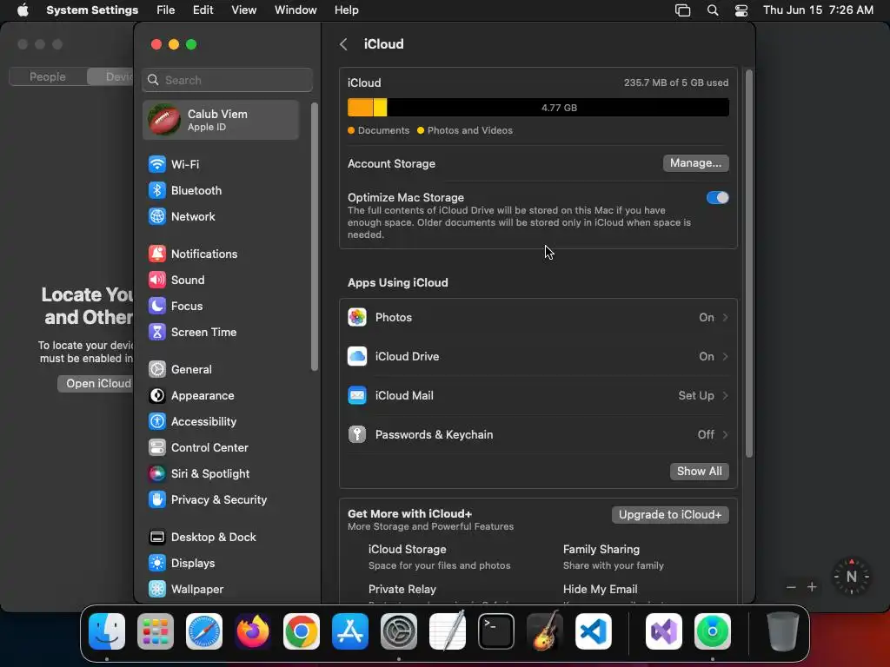
Task: Open Notifications settings
Action: [x=222, y=254]
